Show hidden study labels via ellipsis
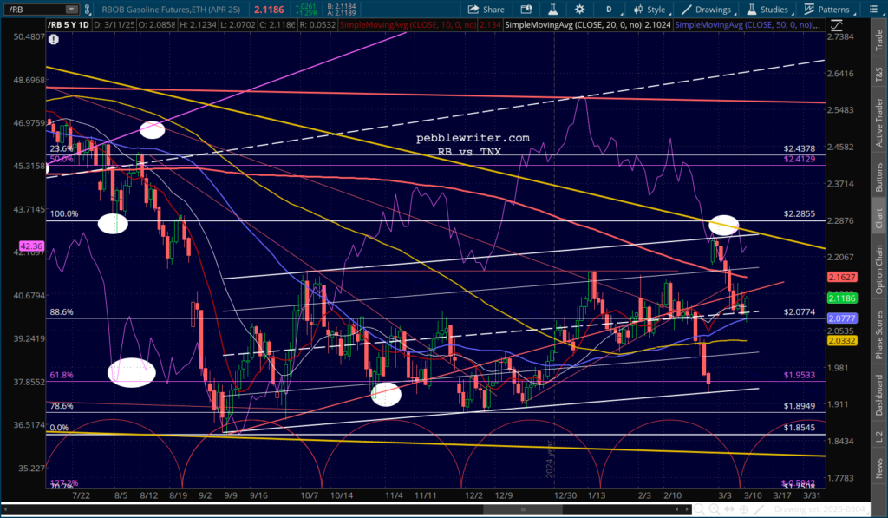Viewport: 888px width, 518px height. click(817, 25)
